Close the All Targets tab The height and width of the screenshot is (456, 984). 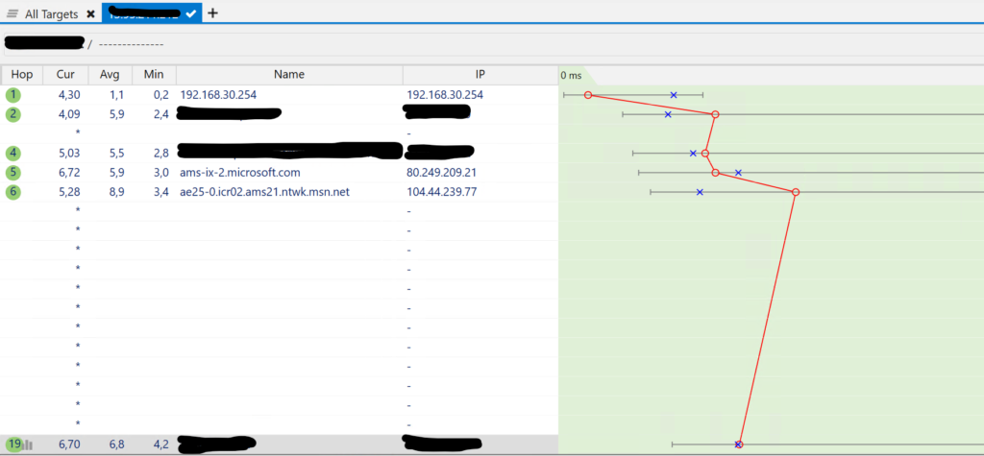coord(90,14)
